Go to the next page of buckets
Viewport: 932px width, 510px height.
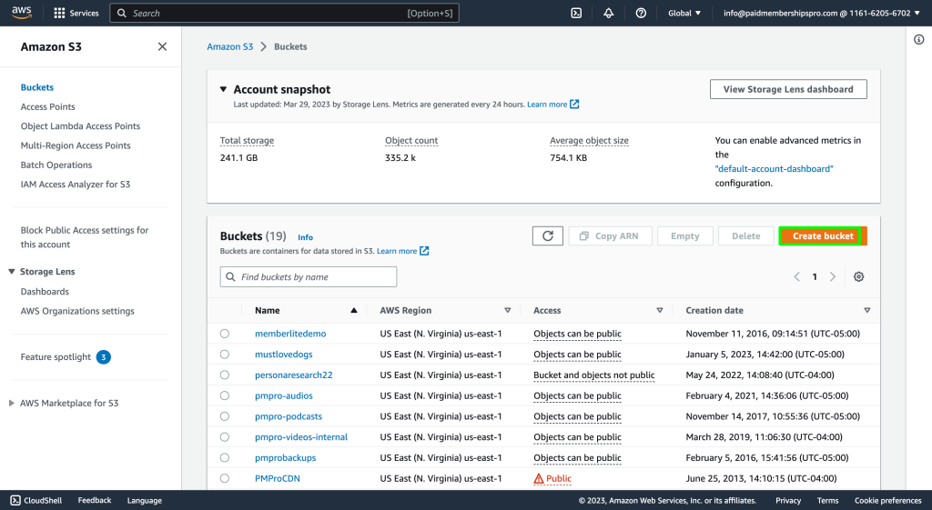click(x=833, y=276)
